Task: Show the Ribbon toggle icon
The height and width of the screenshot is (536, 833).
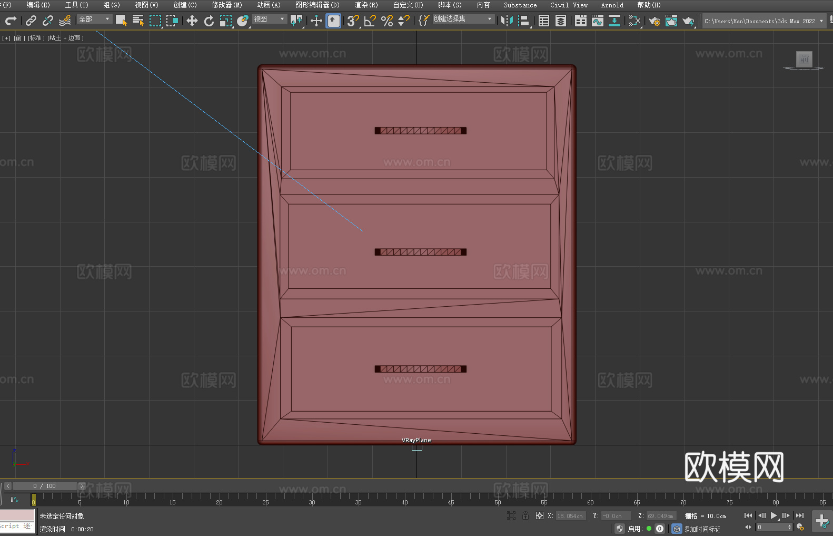Action: tap(581, 21)
